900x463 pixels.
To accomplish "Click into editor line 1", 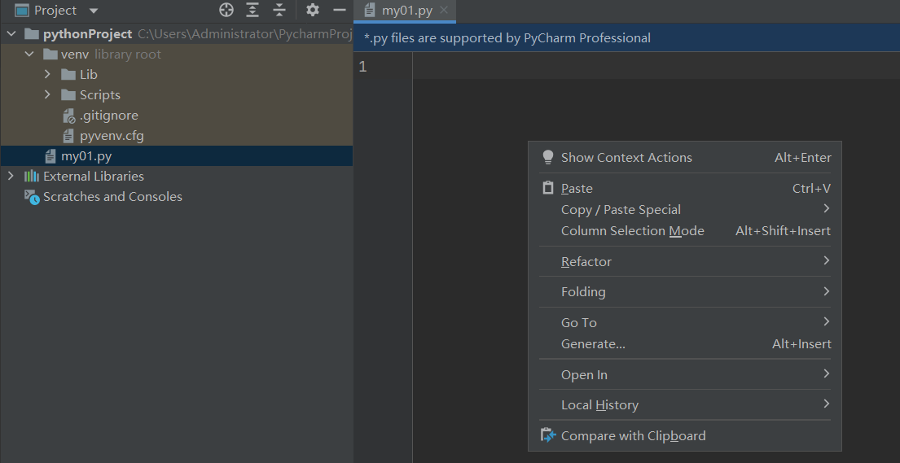I will (x=656, y=67).
